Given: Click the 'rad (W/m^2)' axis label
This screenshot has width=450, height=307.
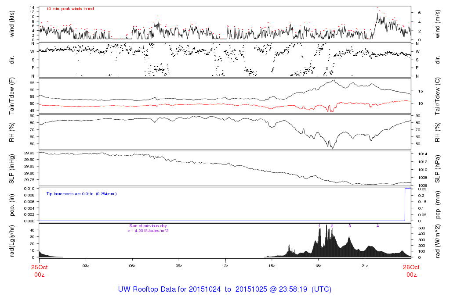Looking at the screenshot, I should coord(438,241).
